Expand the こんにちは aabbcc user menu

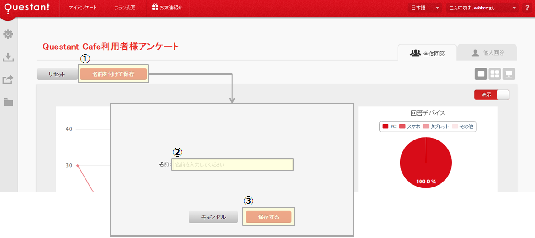[x=483, y=8]
